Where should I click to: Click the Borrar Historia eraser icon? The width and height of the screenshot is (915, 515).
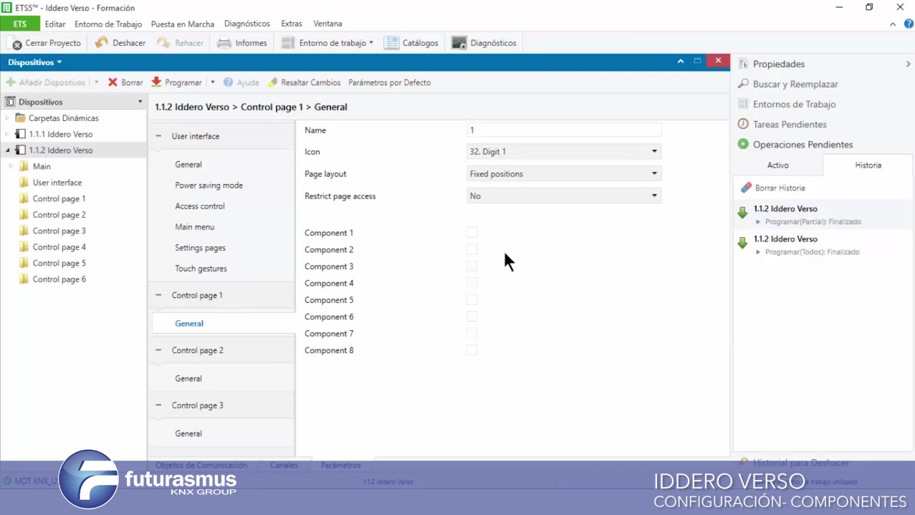tap(746, 188)
